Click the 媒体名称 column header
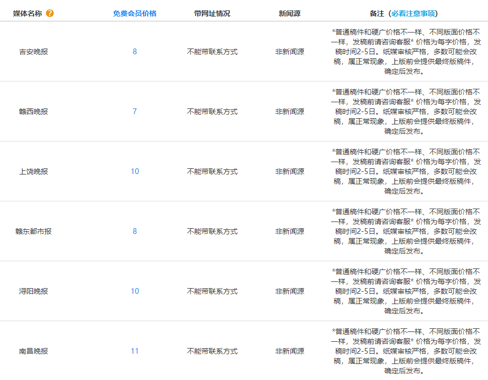Image resolution: width=488 pixels, height=380 pixels. (x=27, y=13)
